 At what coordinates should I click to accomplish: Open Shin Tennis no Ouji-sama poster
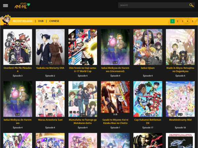(x=83, y=47)
